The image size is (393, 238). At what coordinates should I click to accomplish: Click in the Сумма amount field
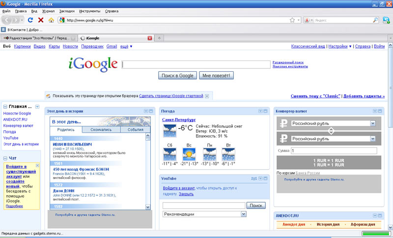click(334, 150)
